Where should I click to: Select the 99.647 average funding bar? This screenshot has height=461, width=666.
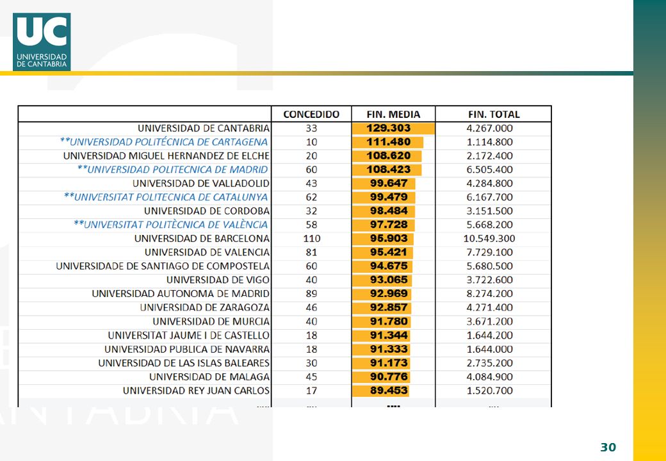click(384, 183)
